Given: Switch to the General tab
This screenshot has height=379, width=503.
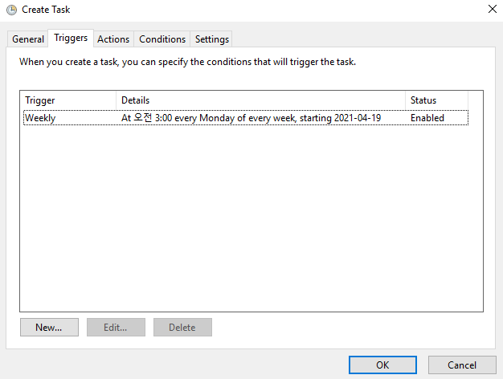Looking at the screenshot, I should [x=28, y=39].
